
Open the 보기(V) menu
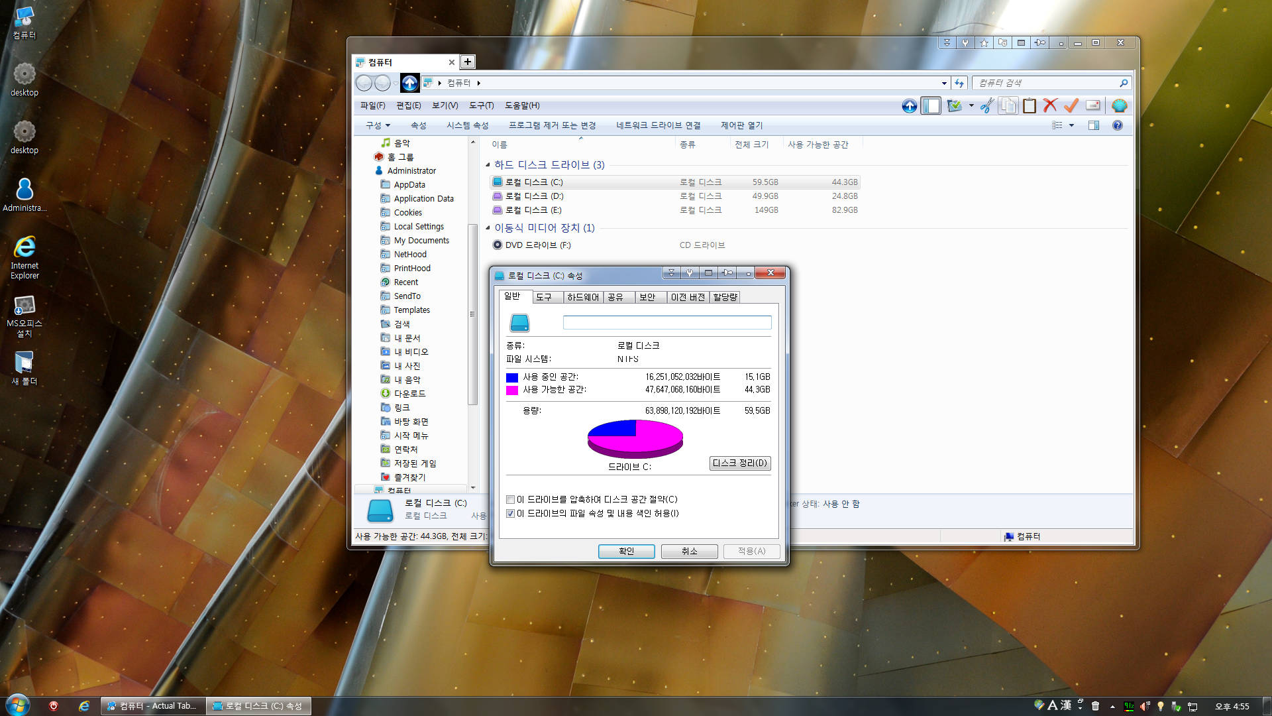pos(445,105)
